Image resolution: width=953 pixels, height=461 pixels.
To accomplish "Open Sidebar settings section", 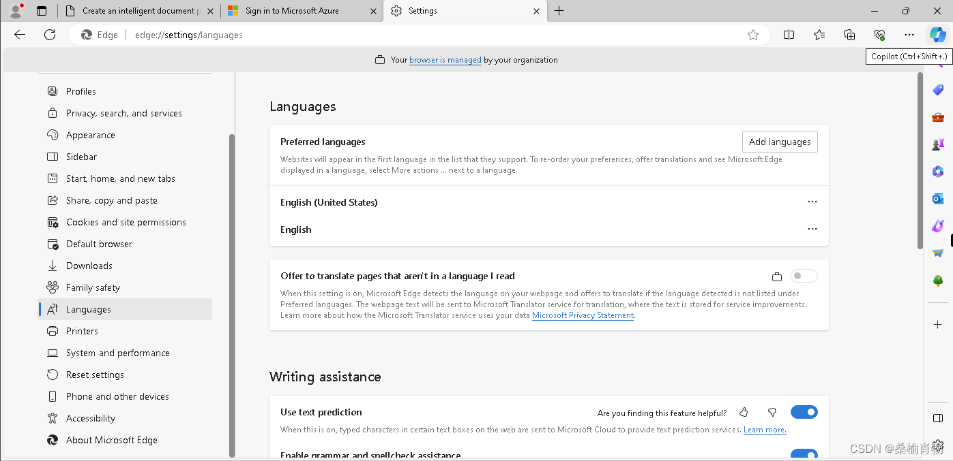I will [x=125, y=157].
